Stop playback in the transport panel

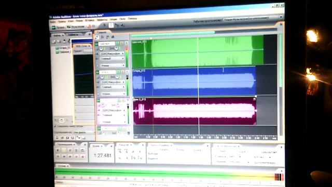(58, 150)
